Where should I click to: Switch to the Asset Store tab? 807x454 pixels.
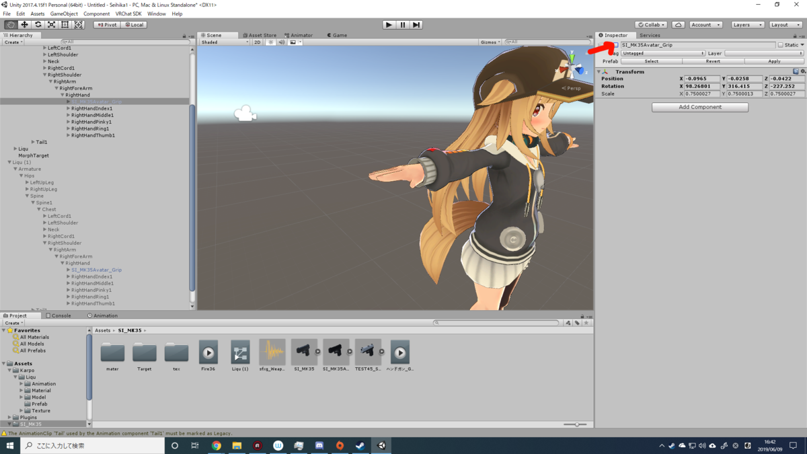[260, 35]
